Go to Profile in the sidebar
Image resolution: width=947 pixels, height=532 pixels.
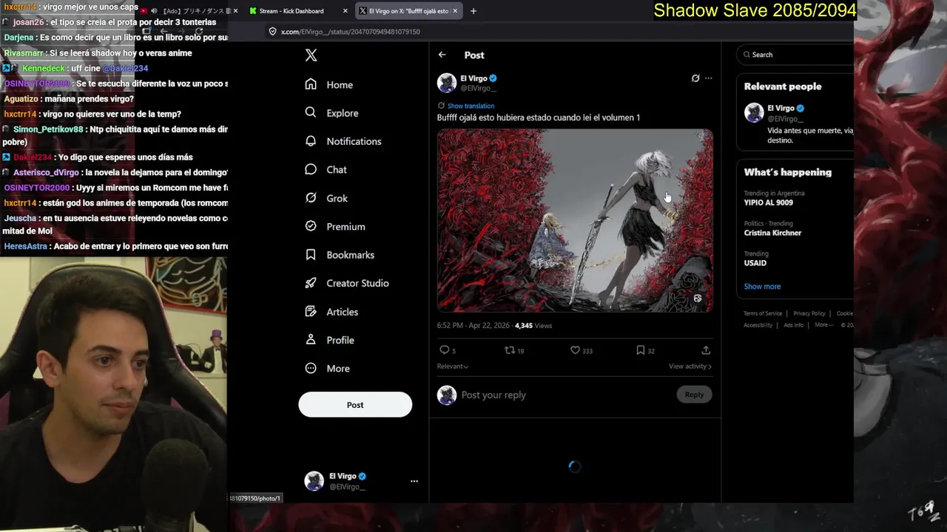[x=329, y=340]
